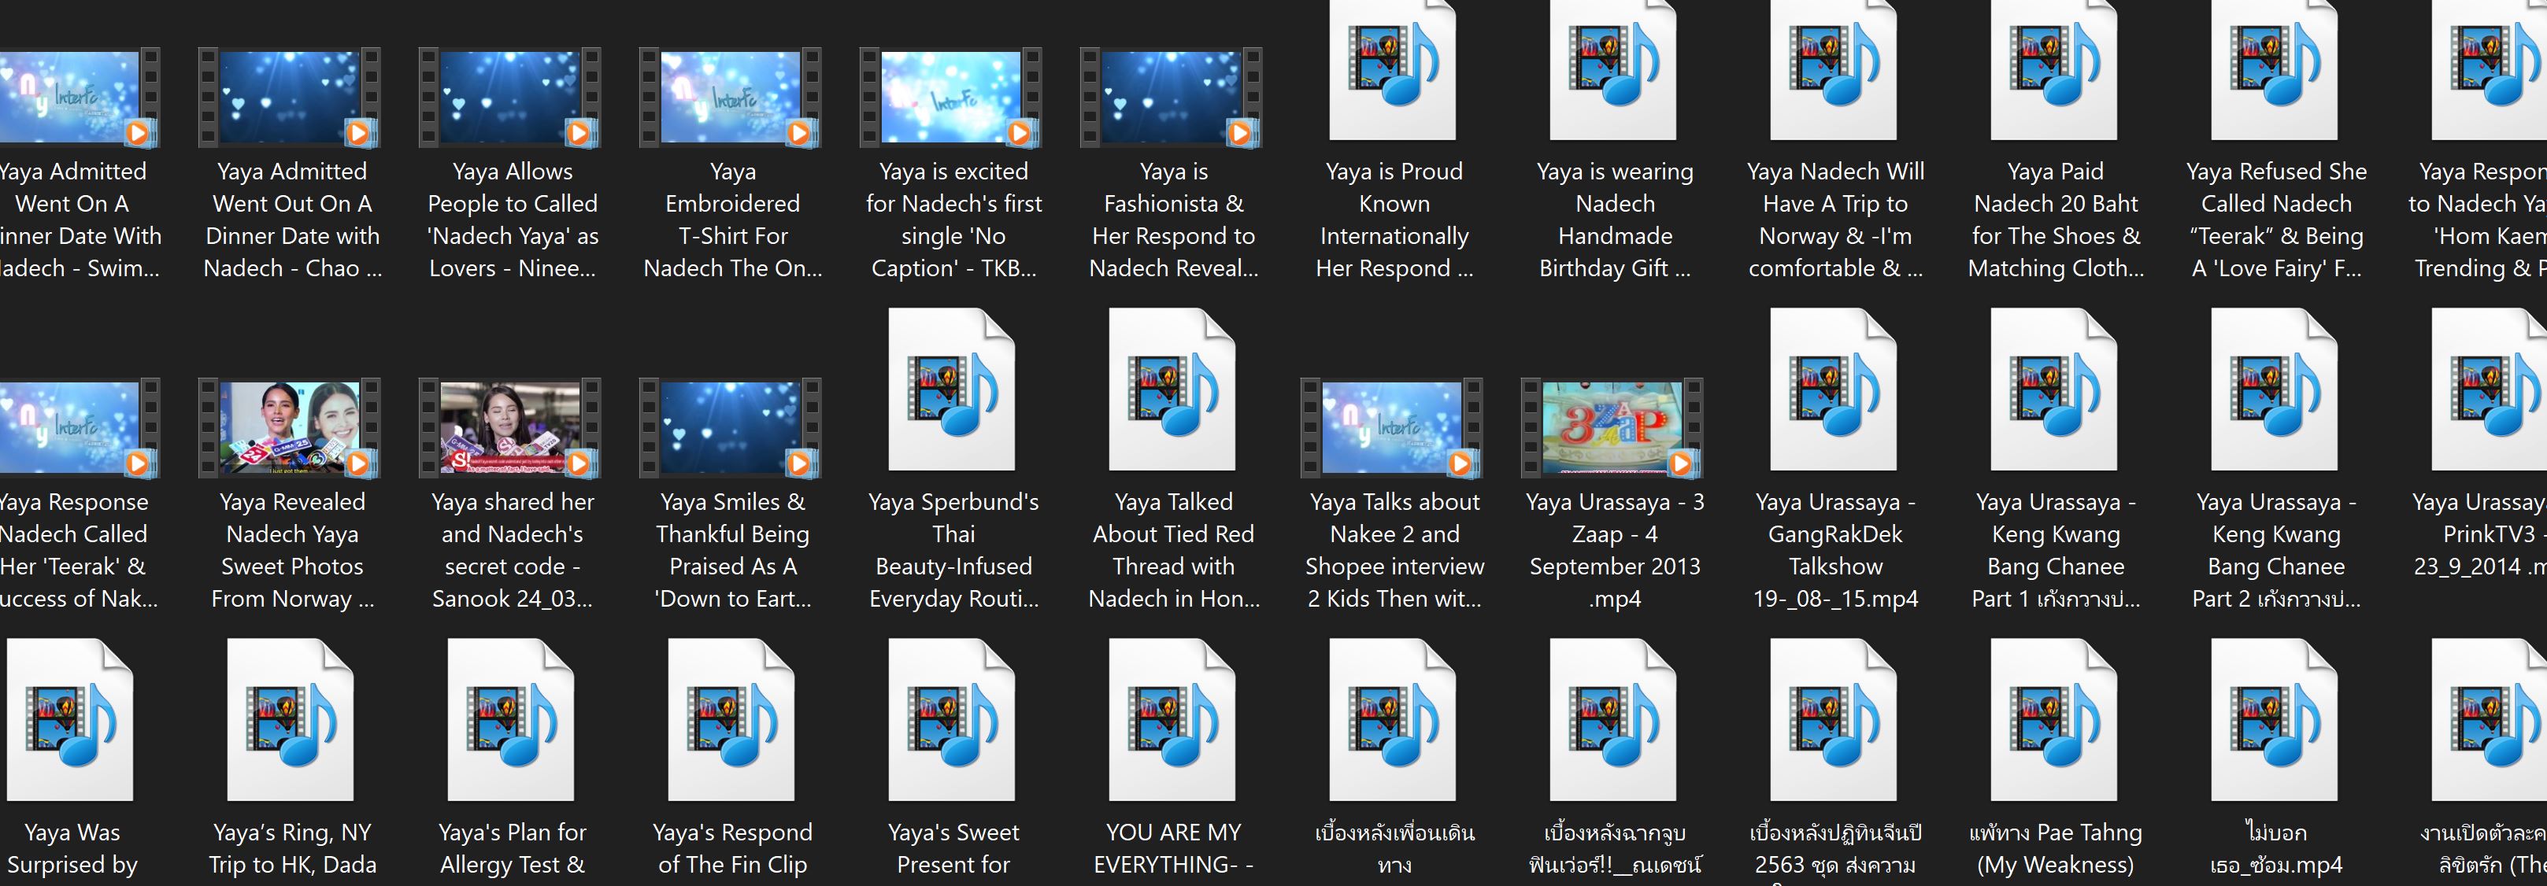Open 'Yaya Embroidered T-Shirt For Nadech' thumbnail
This screenshot has width=2547, height=886.
tap(731, 97)
